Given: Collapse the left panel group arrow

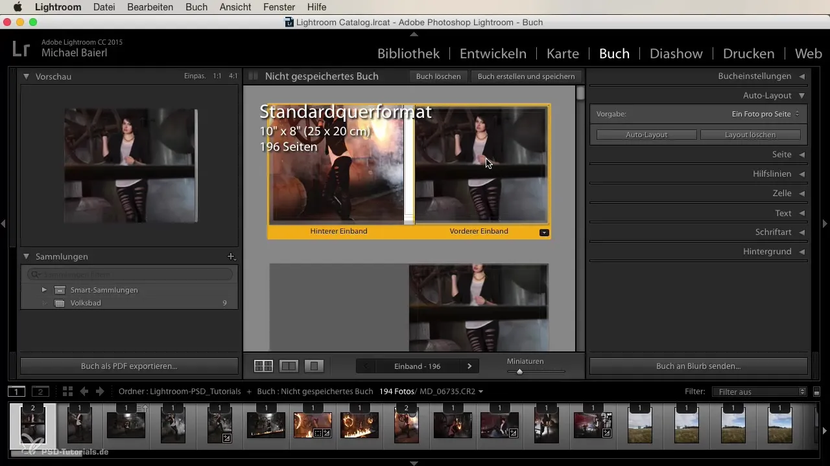Looking at the screenshot, I should pyautogui.click(x=3, y=223).
